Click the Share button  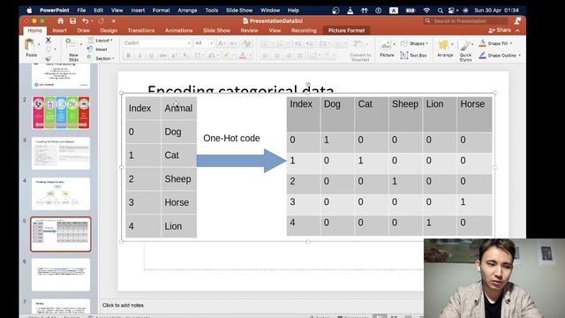click(x=500, y=30)
